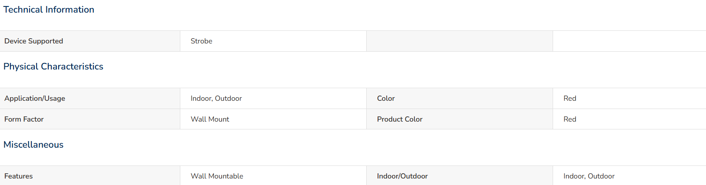Viewport: 706px width, 185px height.
Task: Click the Form Factor label
Action: [24, 119]
